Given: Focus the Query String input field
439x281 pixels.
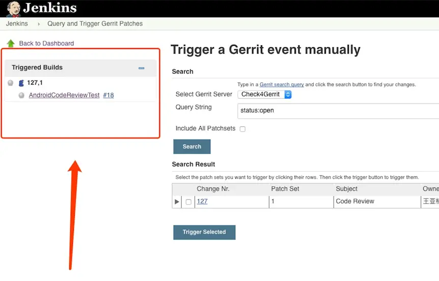Looking at the screenshot, I should point(338,111).
